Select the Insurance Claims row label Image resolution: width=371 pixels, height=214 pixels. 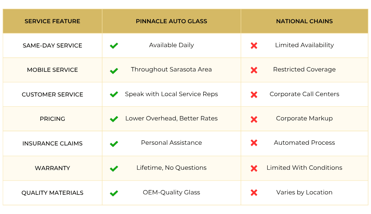click(53, 144)
